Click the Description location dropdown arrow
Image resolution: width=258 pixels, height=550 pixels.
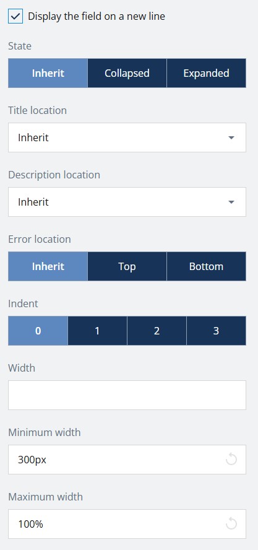pyautogui.click(x=231, y=203)
